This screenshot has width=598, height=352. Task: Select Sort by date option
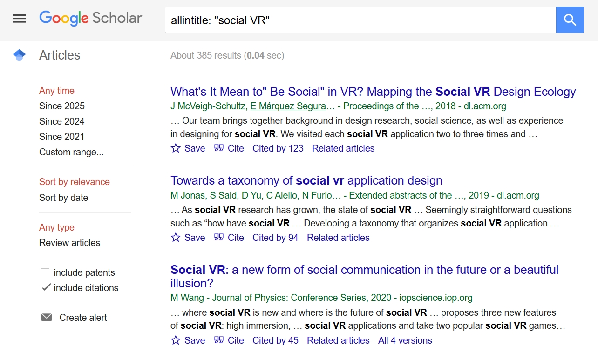tap(63, 198)
